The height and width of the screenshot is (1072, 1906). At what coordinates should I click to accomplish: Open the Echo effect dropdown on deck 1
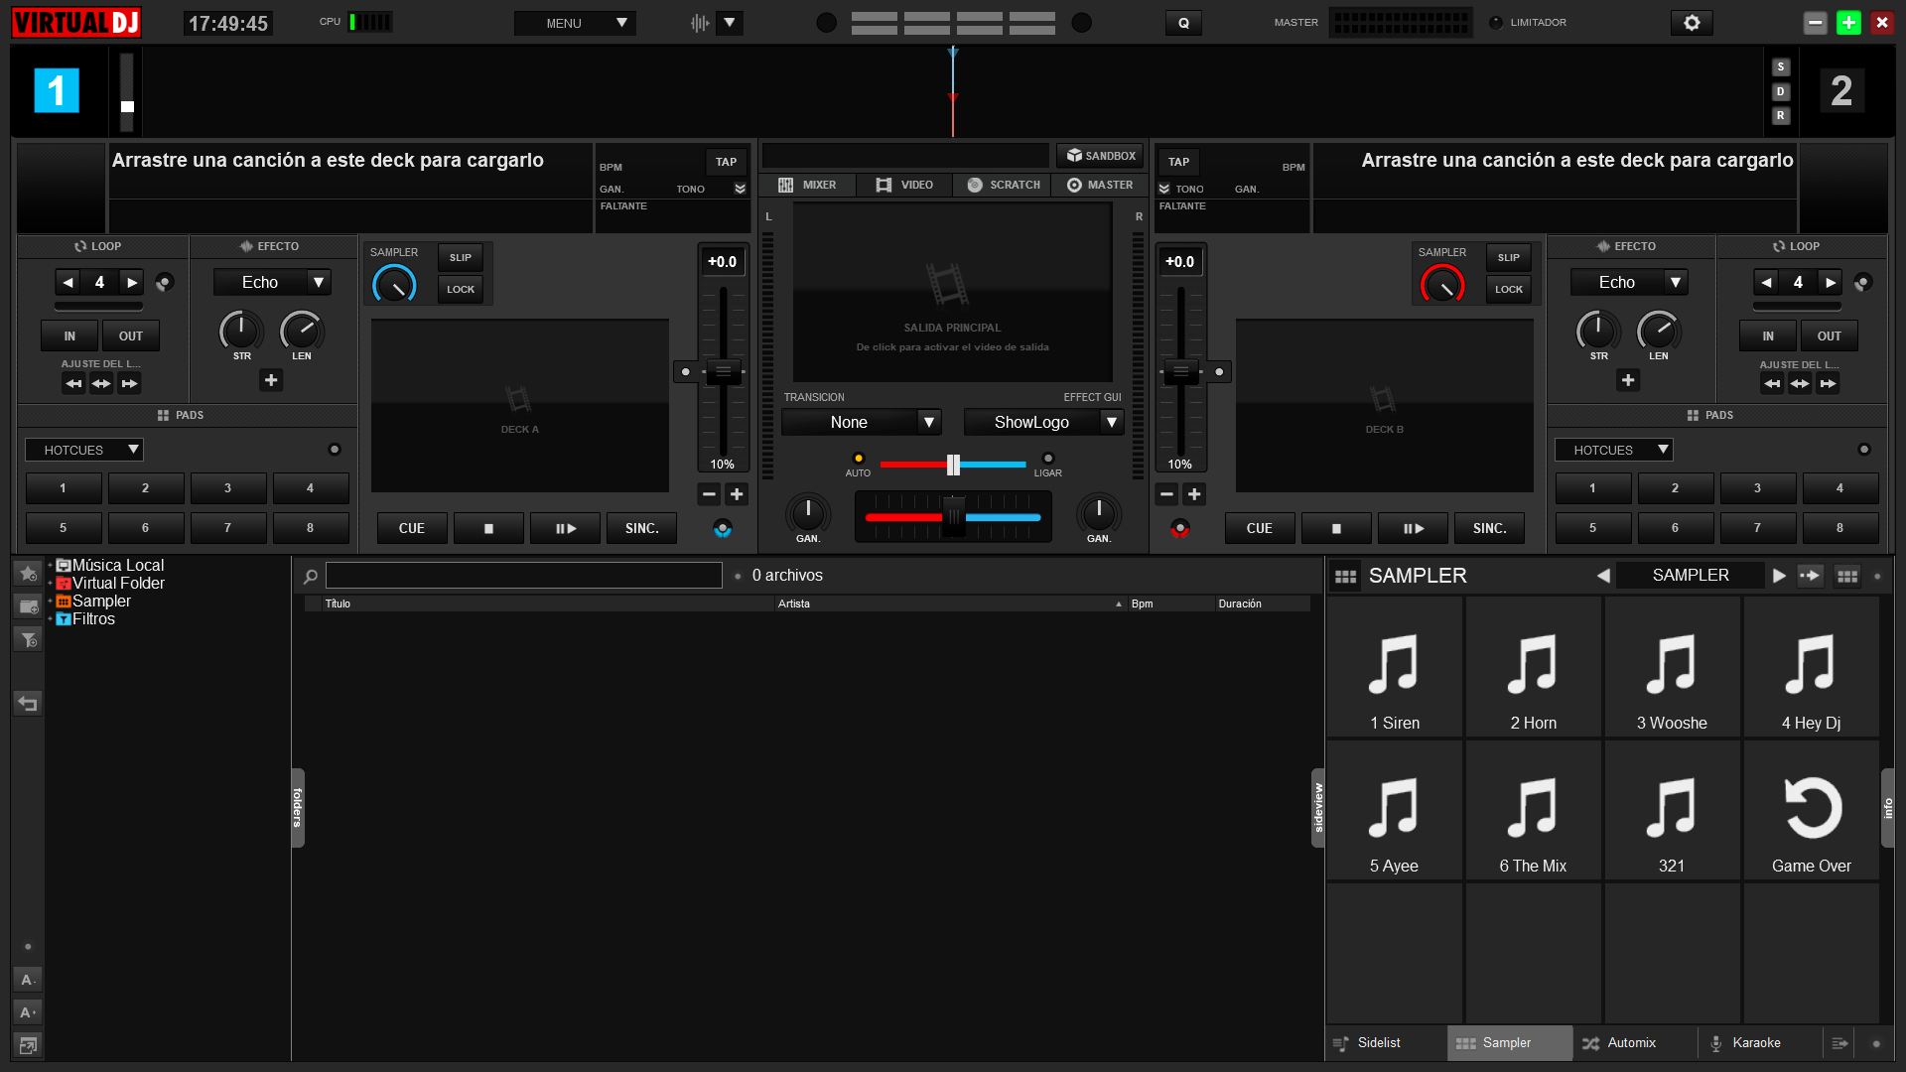click(x=272, y=283)
